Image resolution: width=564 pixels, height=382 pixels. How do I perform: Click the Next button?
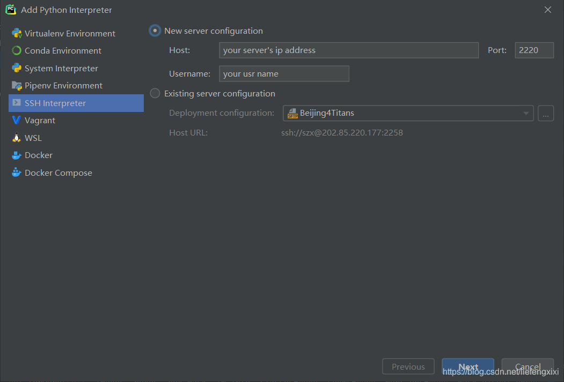[468, 366]
